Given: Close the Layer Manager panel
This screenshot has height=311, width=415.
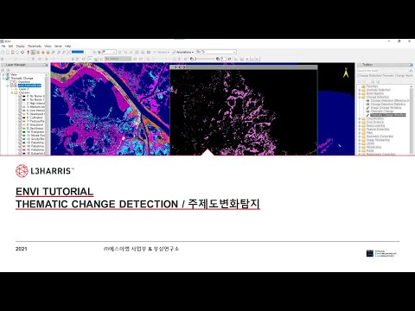Looking at the screenshot, I should point(46,65).
